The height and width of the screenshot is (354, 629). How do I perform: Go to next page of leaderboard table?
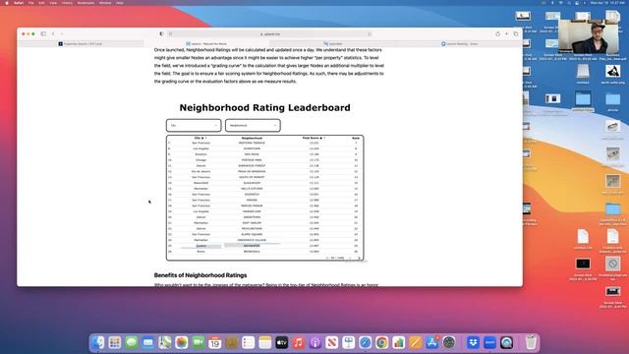359,258
